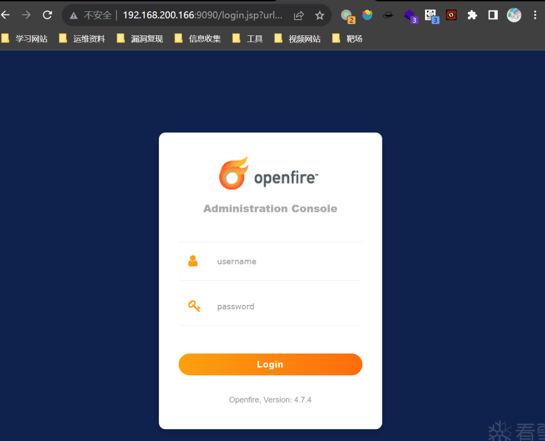The height and width of the screenshot is (441, 545).
Task: Click the orange key icon beside password
Action: pos(194,306)
